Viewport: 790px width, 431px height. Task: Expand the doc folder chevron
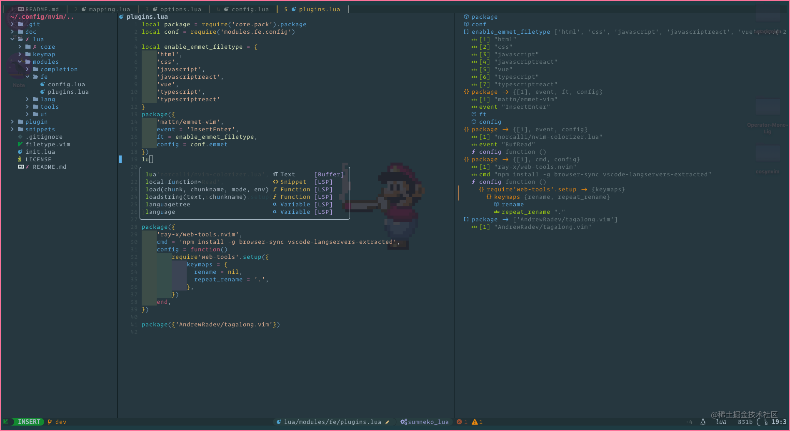(x=12, y=32)
